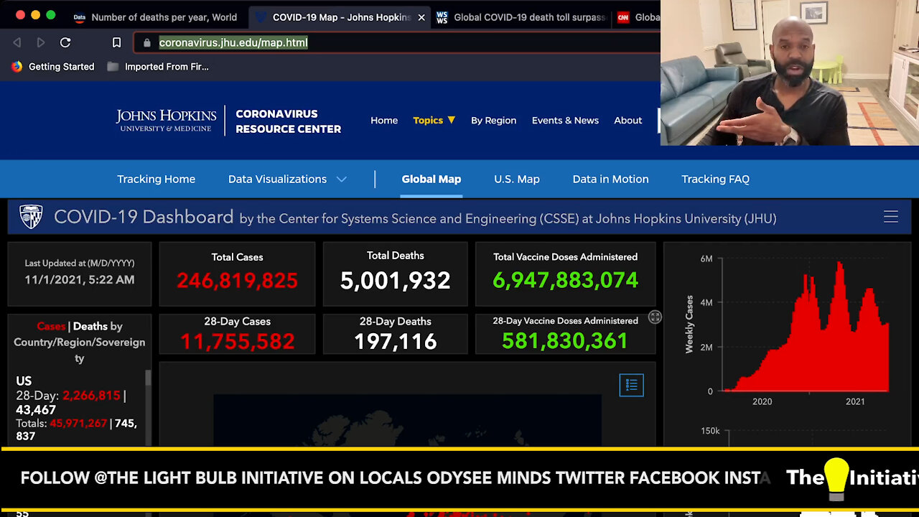Switch to Number of deaths per year tab

coord(157,17)
